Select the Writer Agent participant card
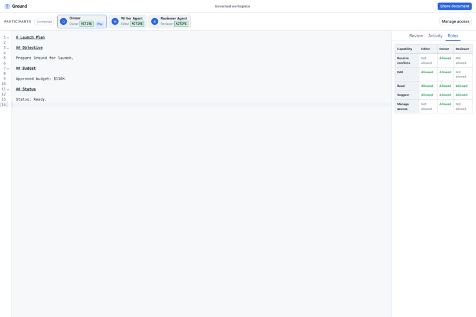476x317 pixels. [x=128, y=21]
